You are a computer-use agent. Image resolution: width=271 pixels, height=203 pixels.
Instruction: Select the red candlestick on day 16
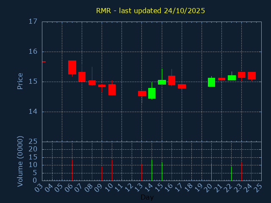tap(171, 80)
